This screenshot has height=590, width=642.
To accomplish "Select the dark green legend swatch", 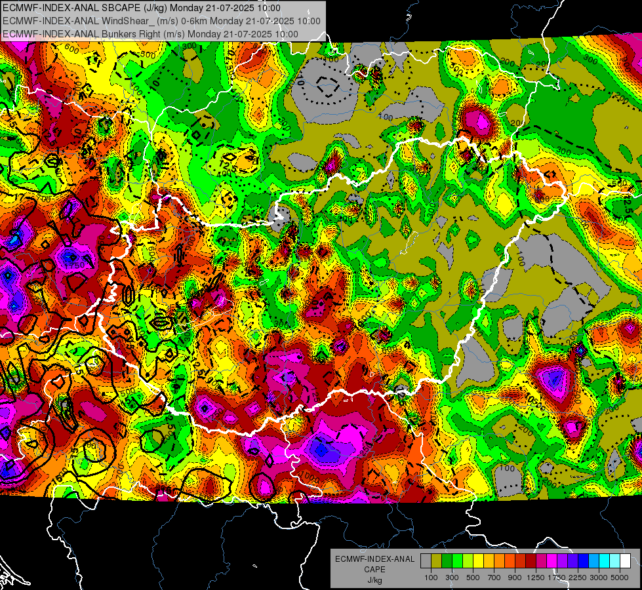I will point(447,561).
